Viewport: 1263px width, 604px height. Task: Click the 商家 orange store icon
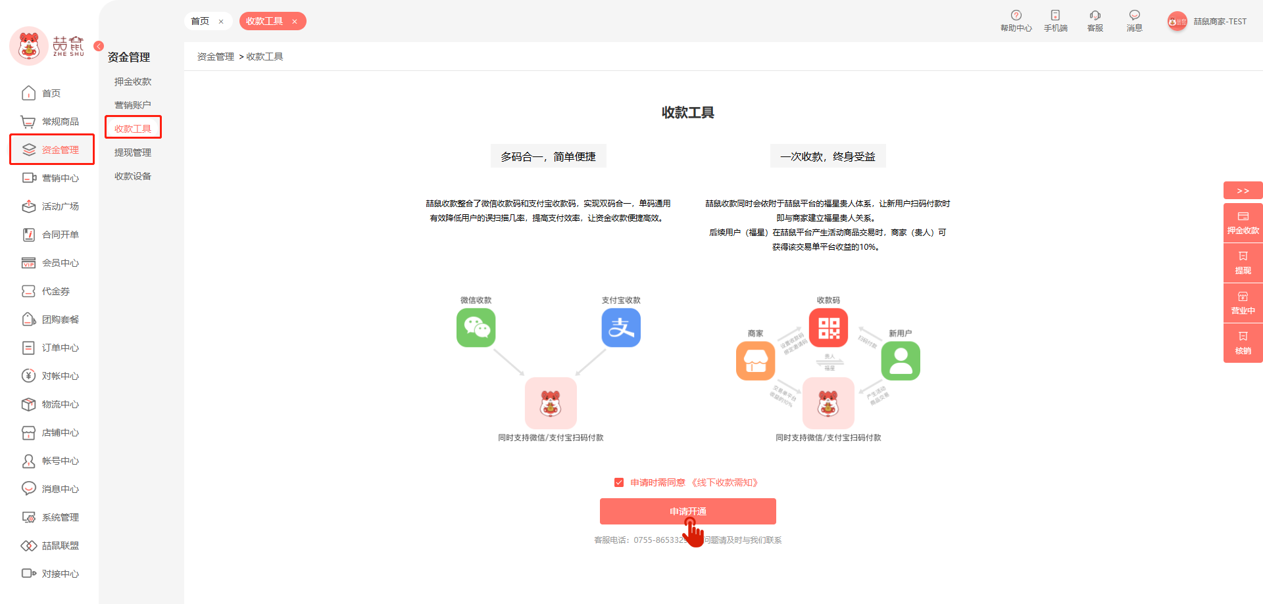(x=756, y=361)
